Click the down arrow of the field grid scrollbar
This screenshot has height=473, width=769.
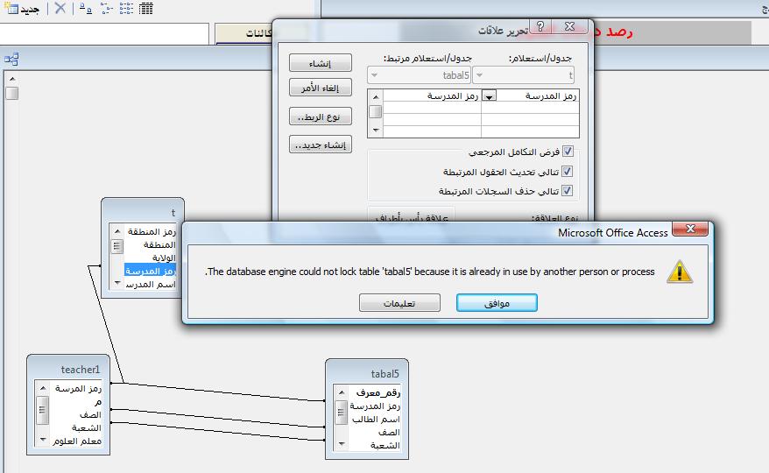[x=376, y=131]
